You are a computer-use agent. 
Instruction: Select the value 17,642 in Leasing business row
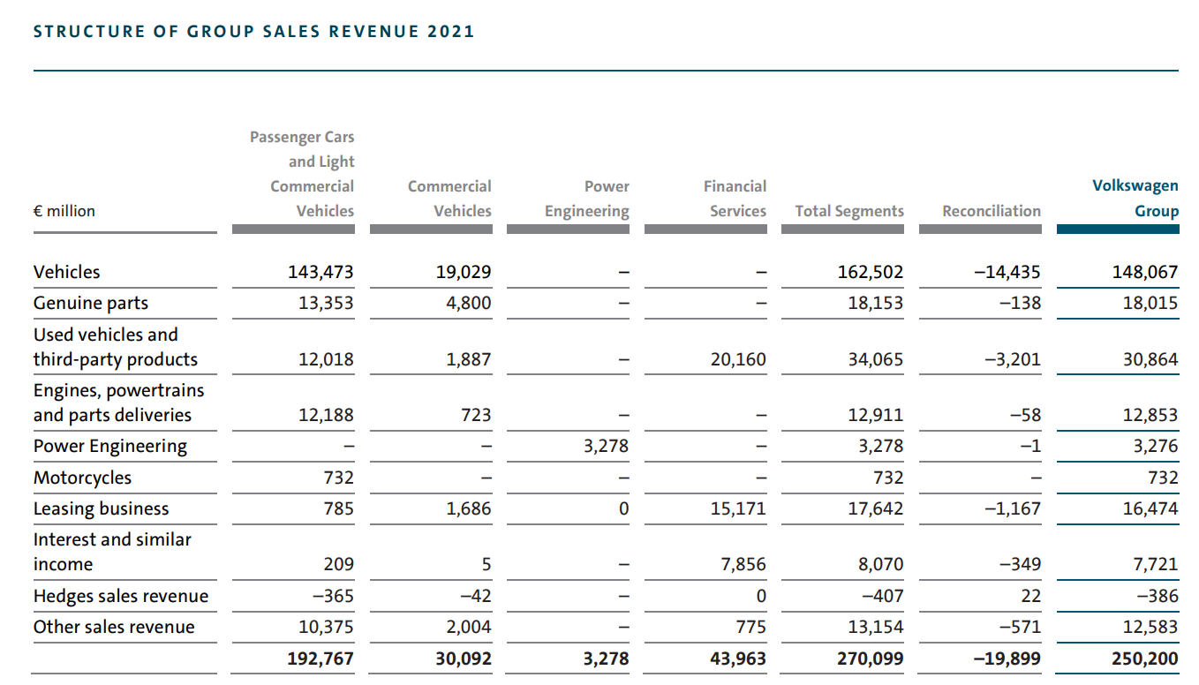tap(874, 508)
